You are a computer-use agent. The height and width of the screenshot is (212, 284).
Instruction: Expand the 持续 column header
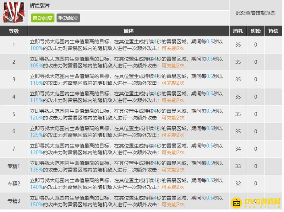(x=273, y=31)
